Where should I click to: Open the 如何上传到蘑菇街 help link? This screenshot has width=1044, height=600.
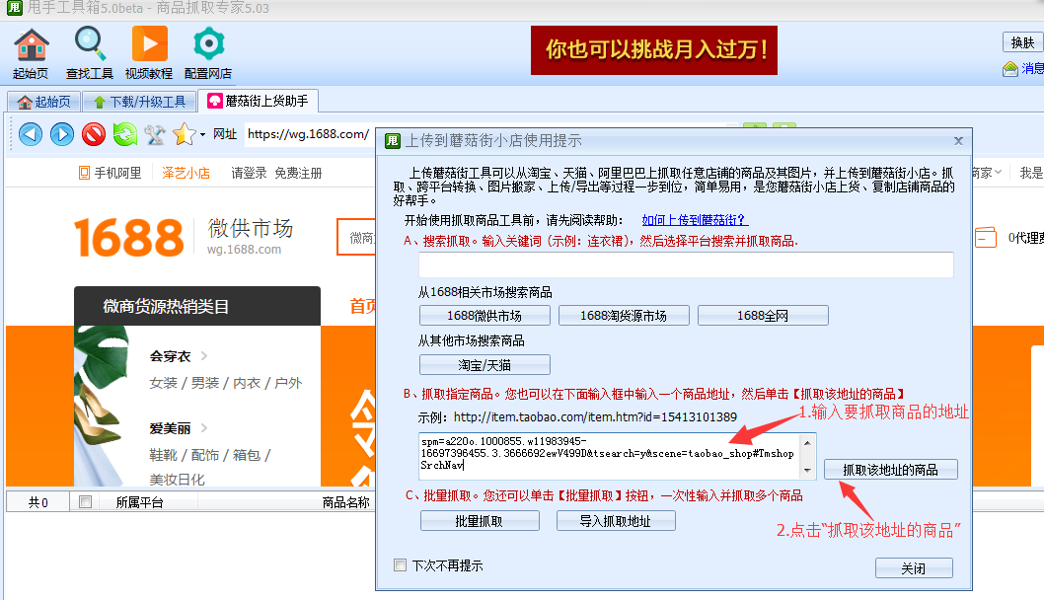tap(695, 220)
